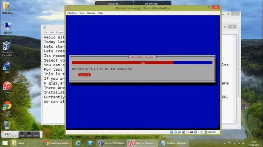Open the GNS3 desktop shortcut
Viewport: 263px width, 147px height.
[7, 68]
